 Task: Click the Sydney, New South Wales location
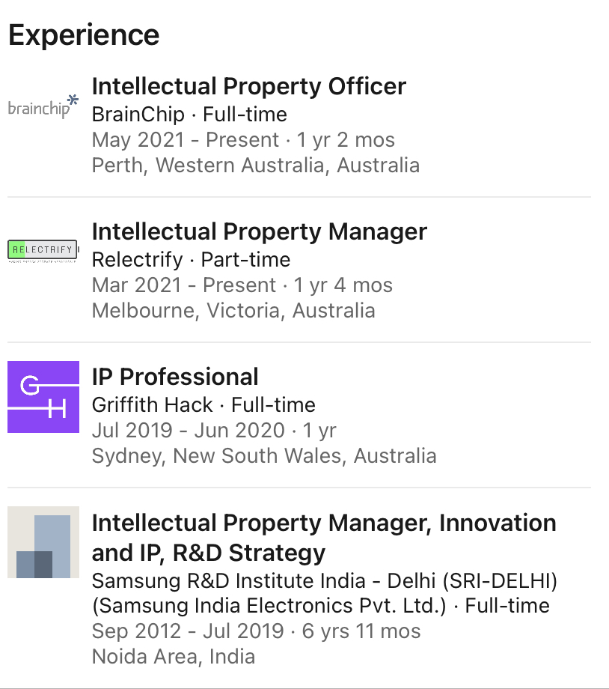(264, 455)
